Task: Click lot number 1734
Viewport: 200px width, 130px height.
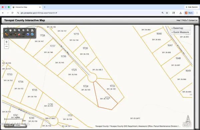Action: click(21, 82)
